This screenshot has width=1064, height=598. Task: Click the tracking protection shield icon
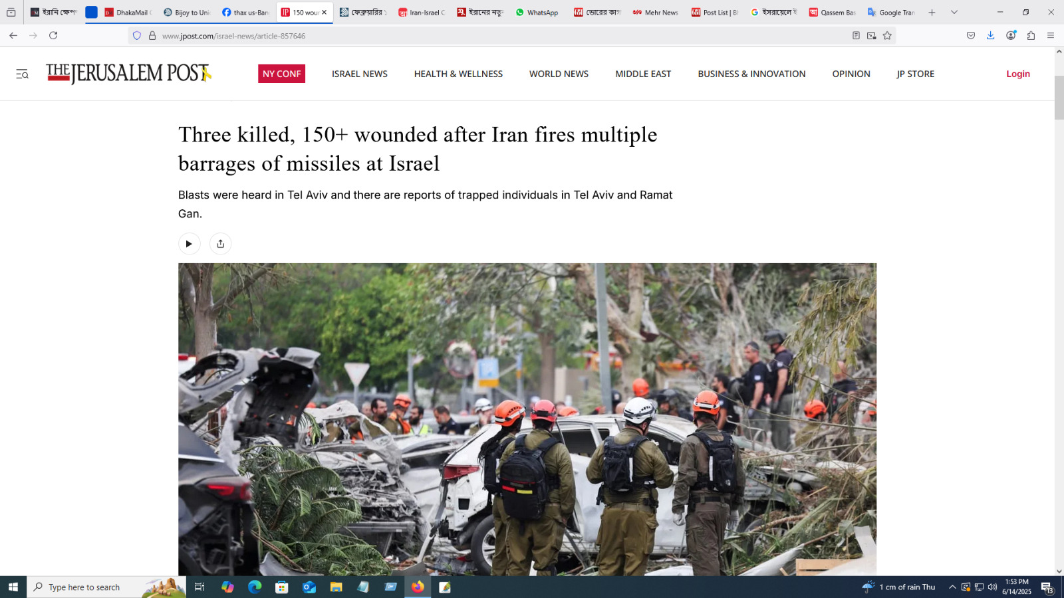tap(137, 36)
